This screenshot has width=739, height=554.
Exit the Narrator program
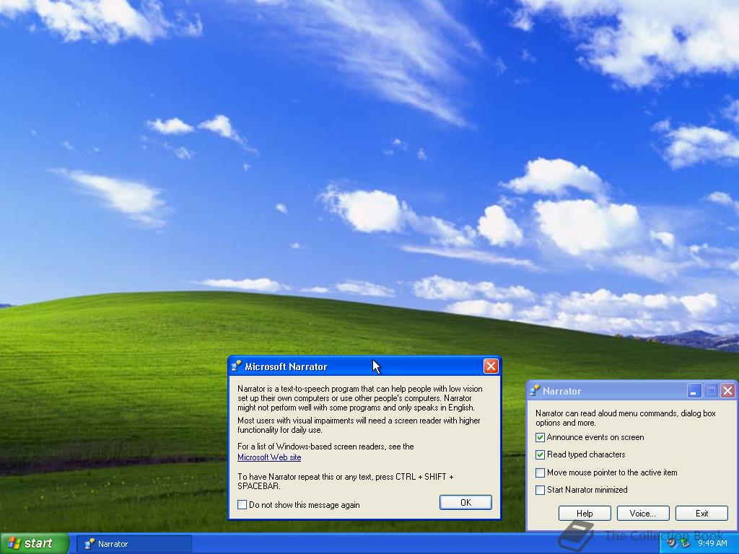701,513
